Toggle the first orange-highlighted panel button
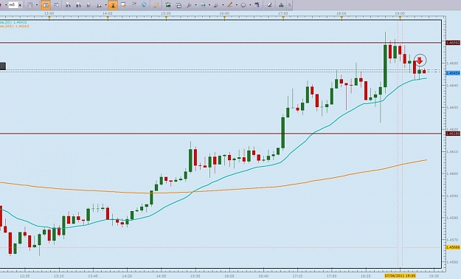 pos(46,5)
